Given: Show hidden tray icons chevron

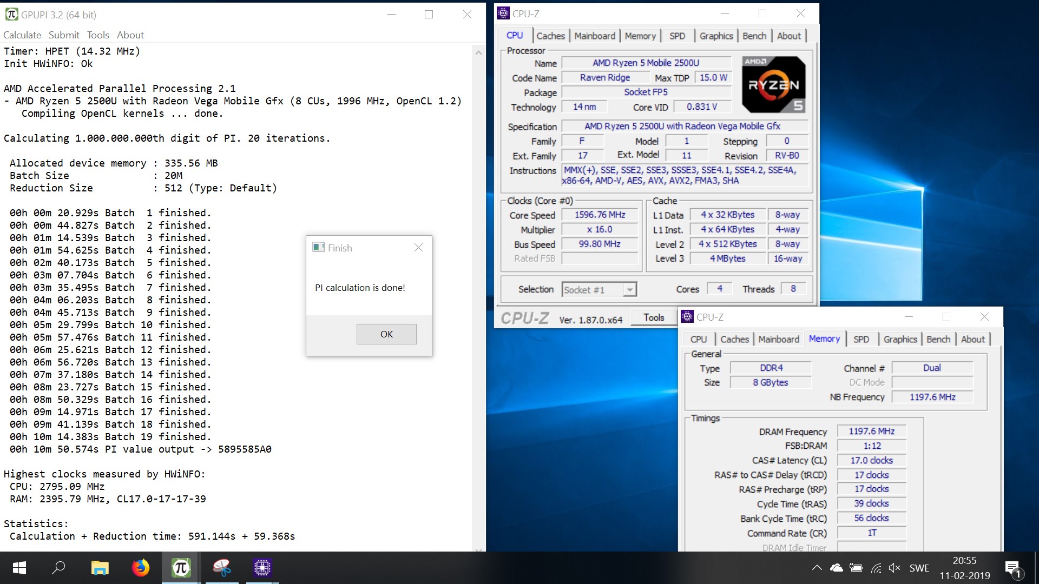Looking at the screenshot, I should (x=817, y=568).
